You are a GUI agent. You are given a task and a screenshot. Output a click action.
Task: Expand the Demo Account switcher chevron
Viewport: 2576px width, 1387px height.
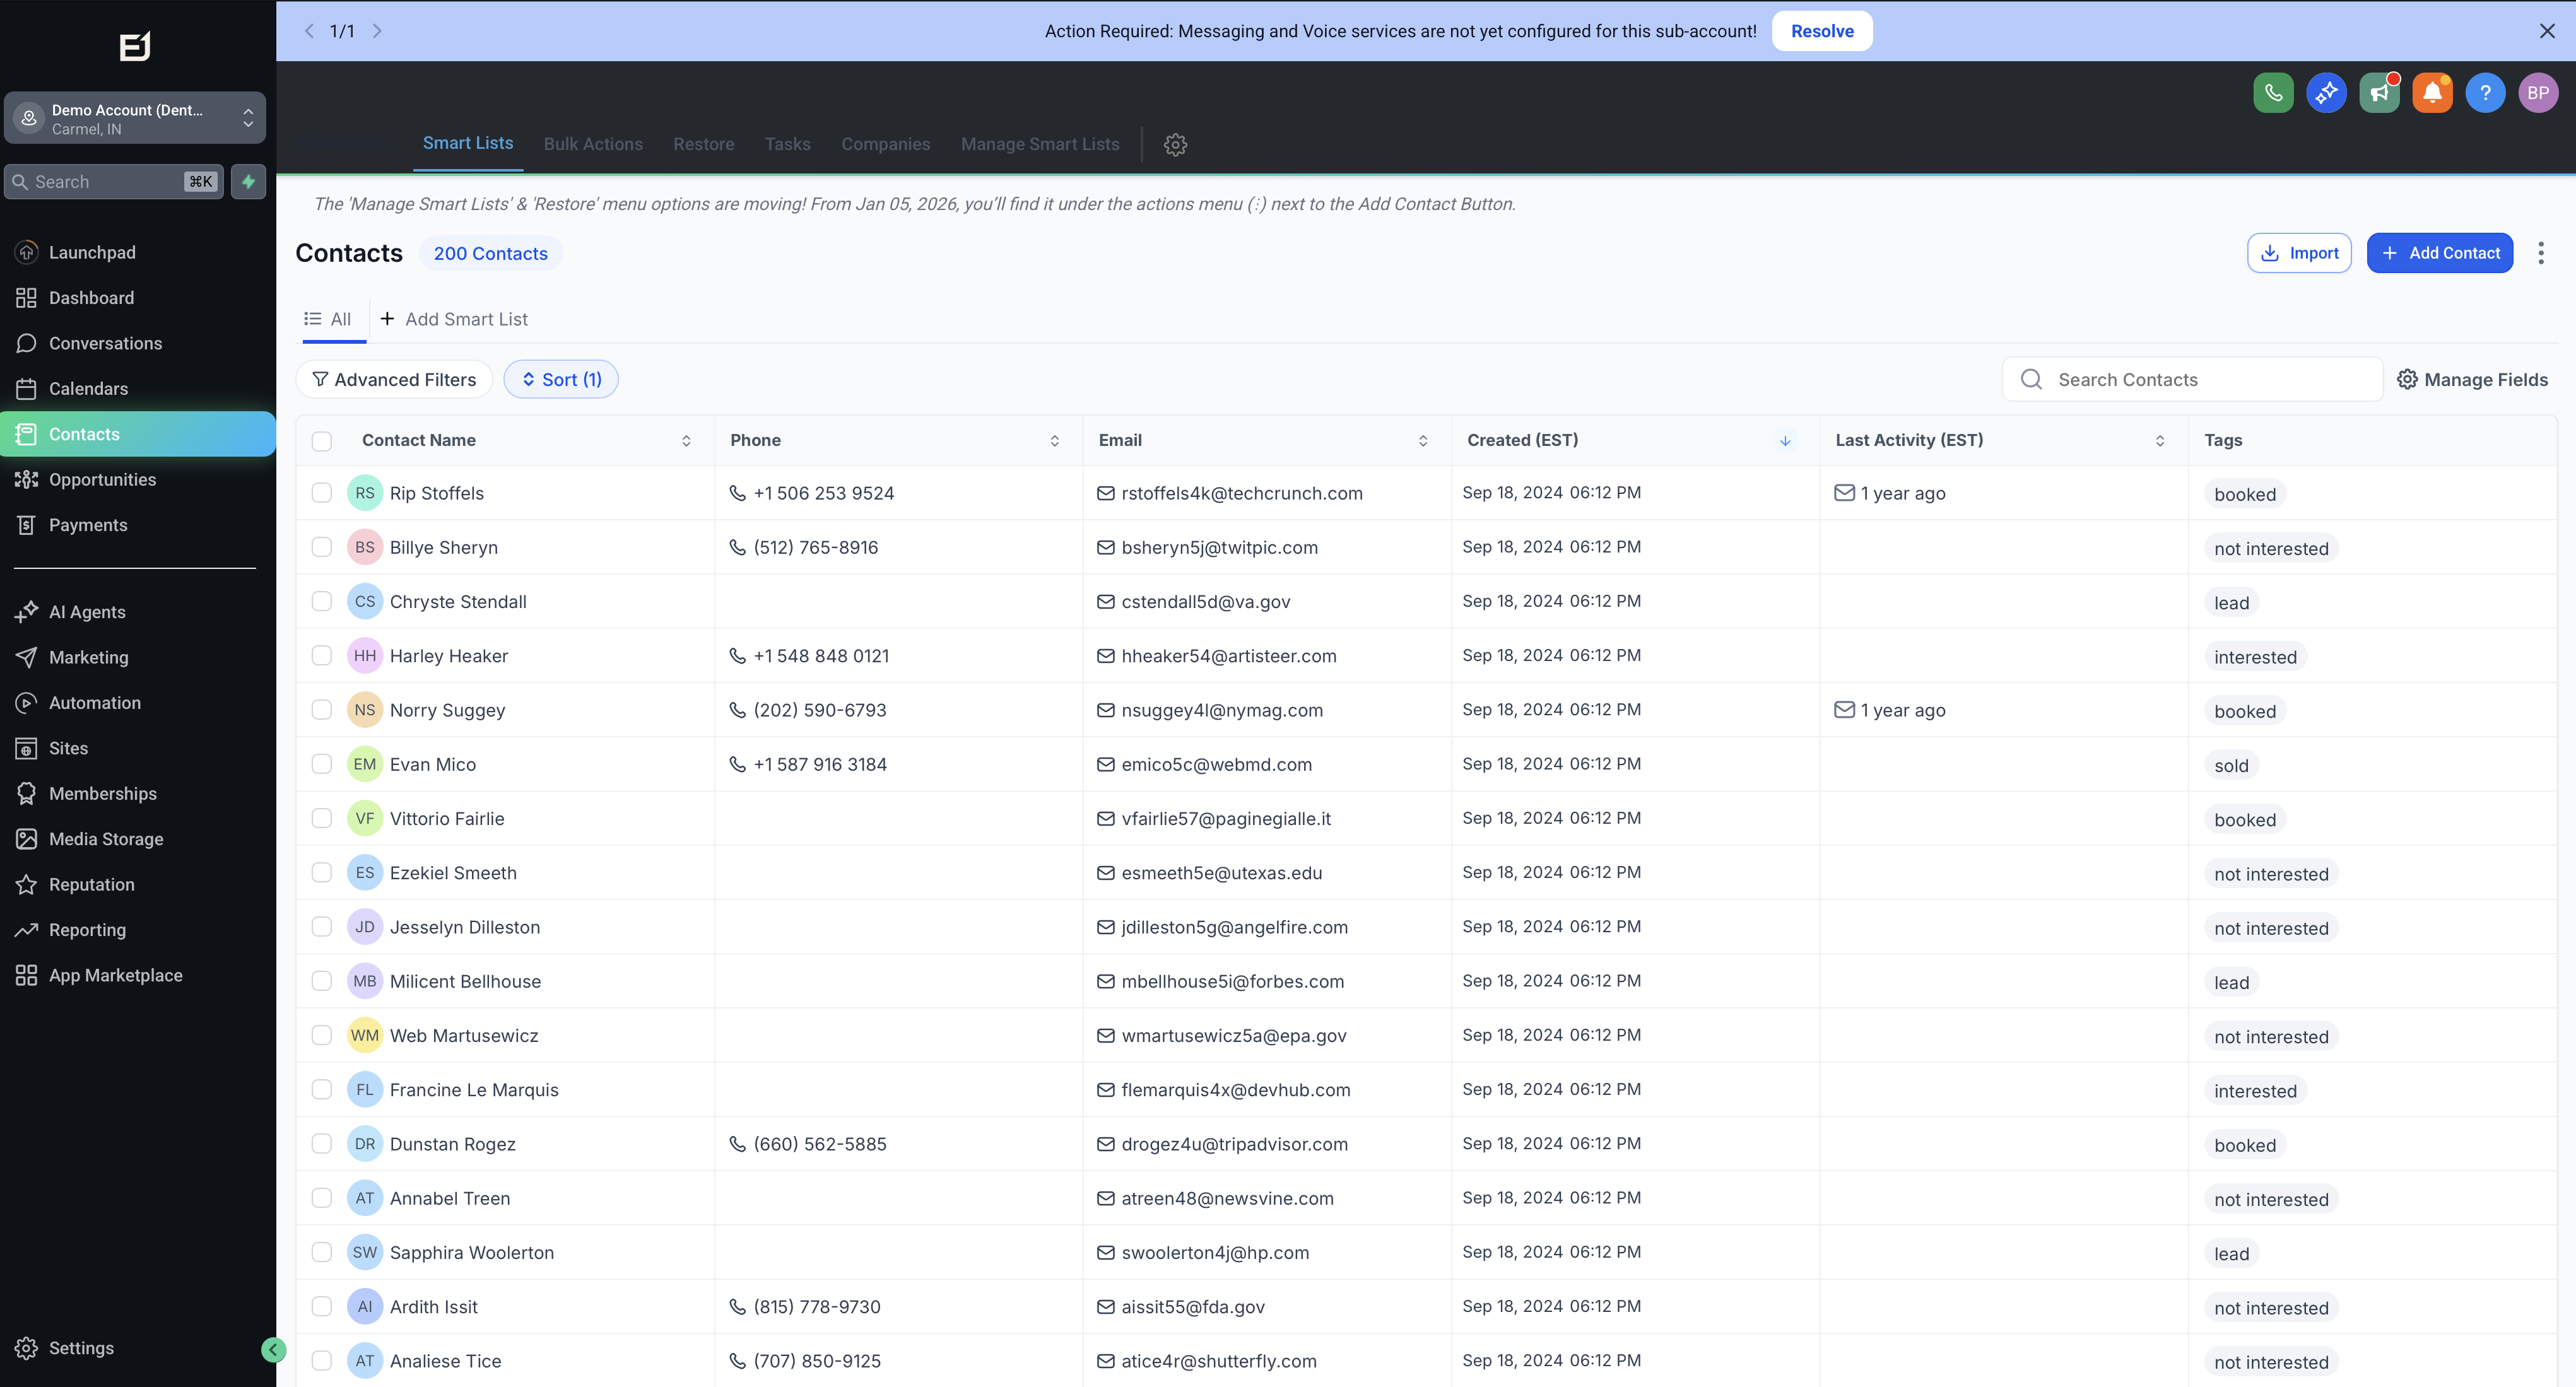point(247,117)
